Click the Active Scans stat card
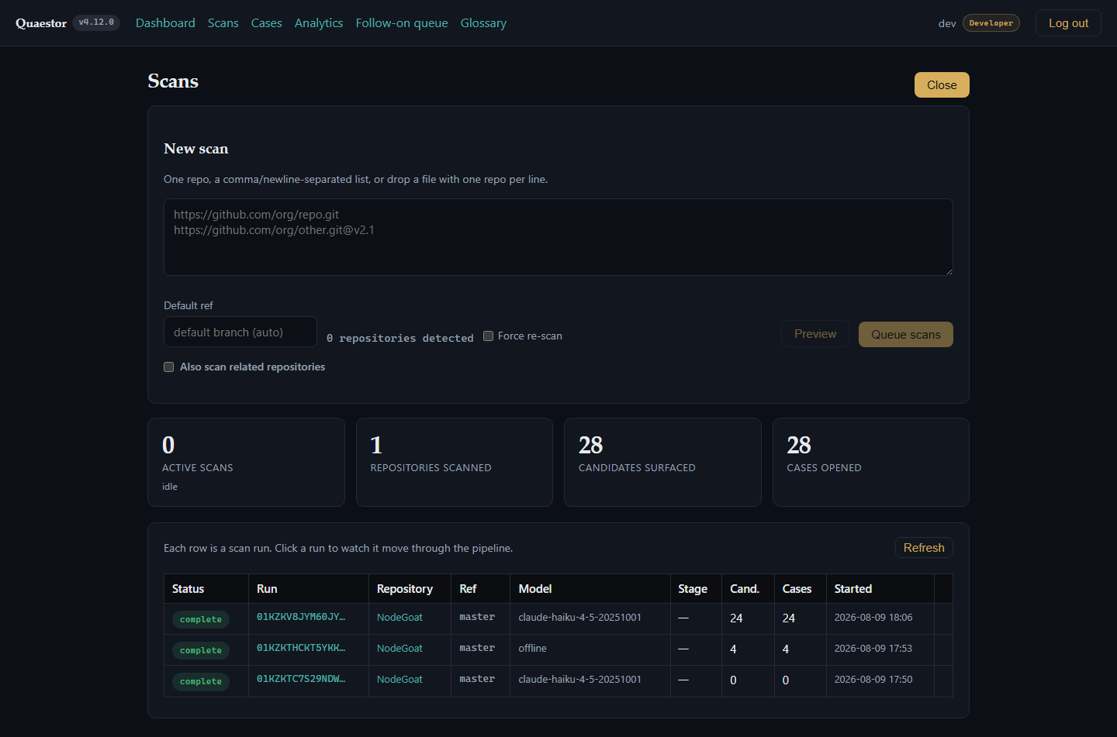The width and height of the screenshot is (1117, 737). coord(246,463)
